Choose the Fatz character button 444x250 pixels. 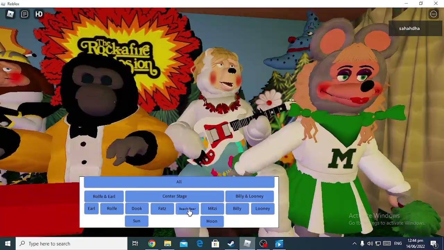(162, 209)
